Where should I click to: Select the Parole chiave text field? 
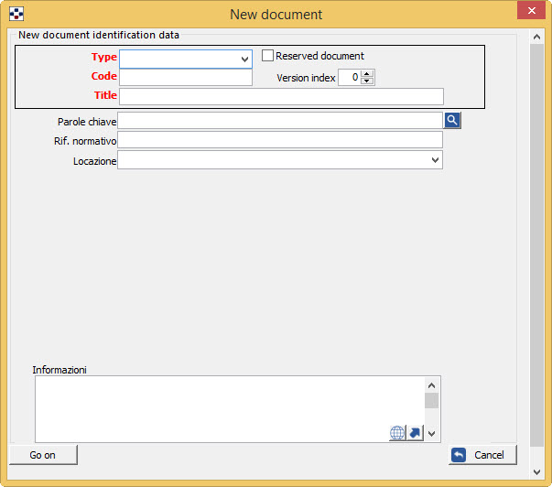coord(280,121)
